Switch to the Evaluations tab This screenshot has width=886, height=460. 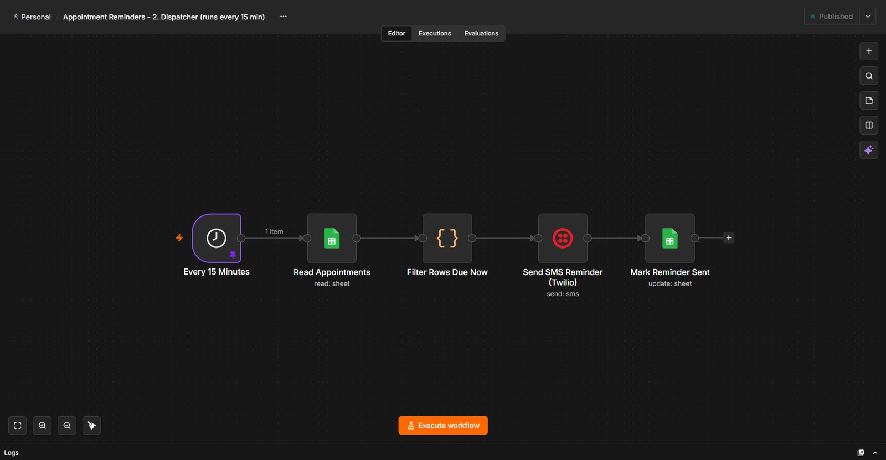pos(481,33)
